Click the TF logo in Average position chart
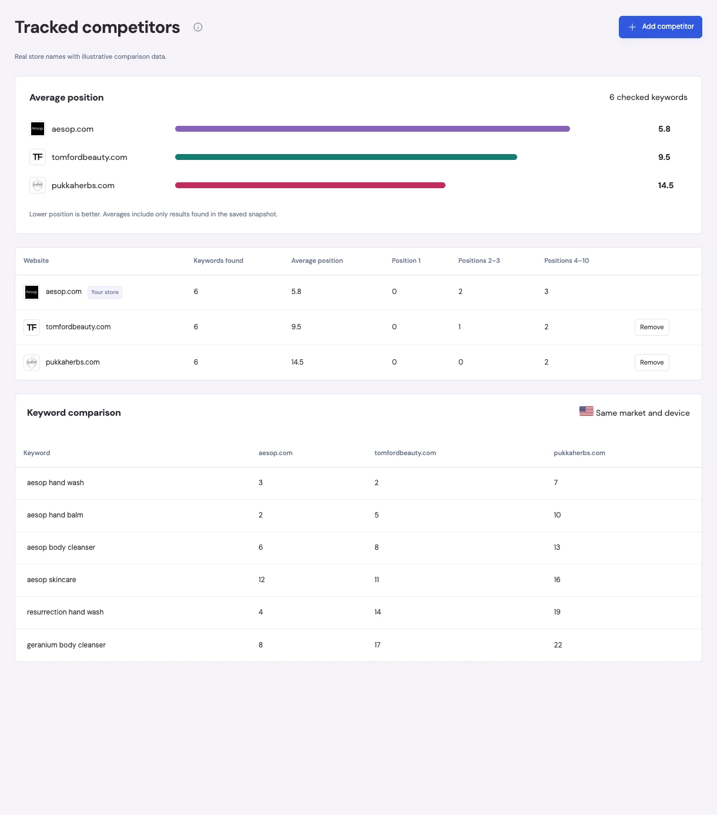The height and width of the screenshot is (815, 717). (x=38, y=157)
